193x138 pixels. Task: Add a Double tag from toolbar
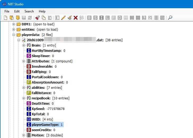[x=120, y=18]
